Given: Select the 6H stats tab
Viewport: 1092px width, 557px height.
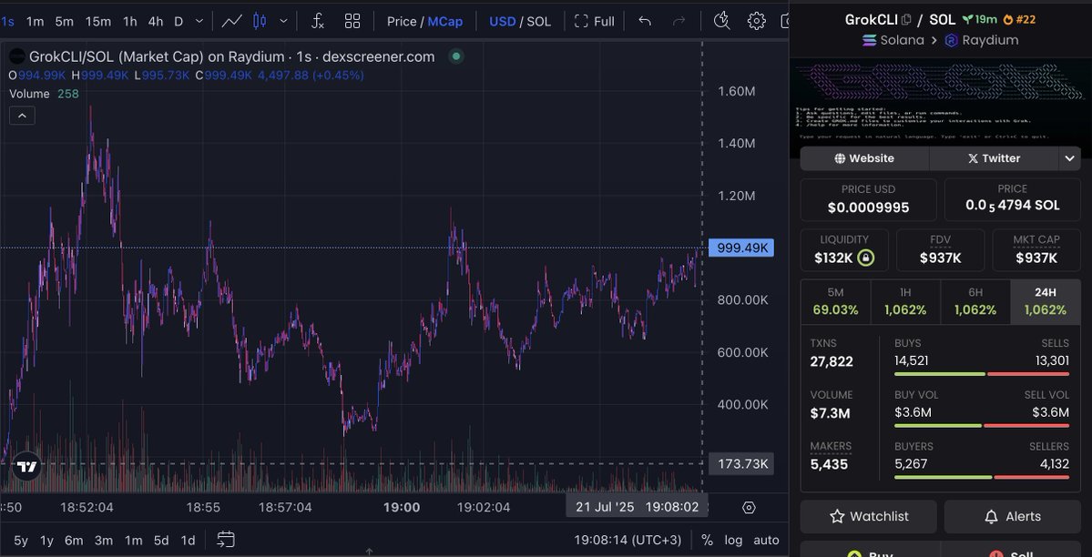Looking at the screenshot, I should tap(975, 301).
